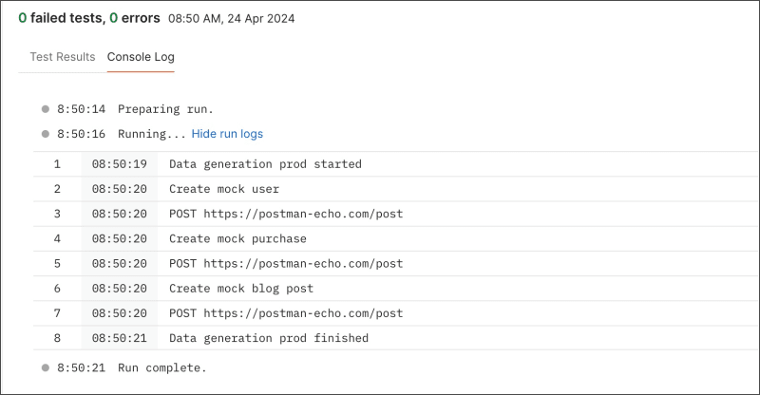Click the 0 errors summary text
Screen dimensions: 760x395
[x=134, y=17]
